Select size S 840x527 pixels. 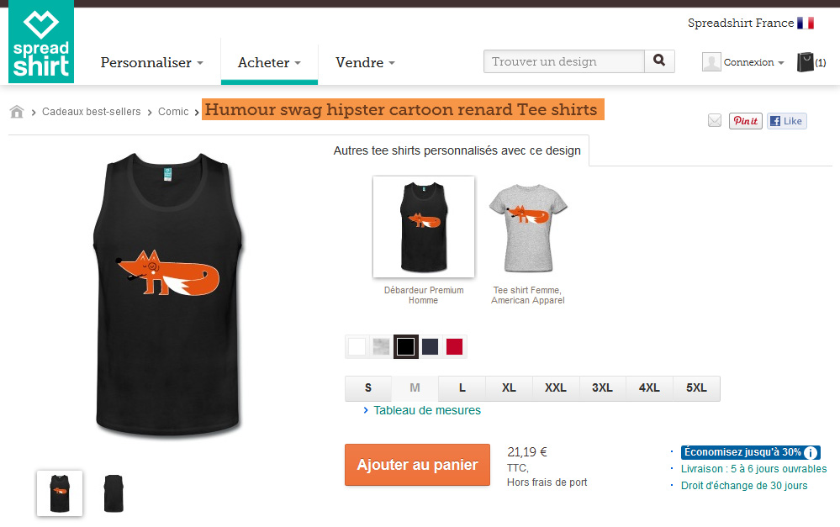click(368, 387)
